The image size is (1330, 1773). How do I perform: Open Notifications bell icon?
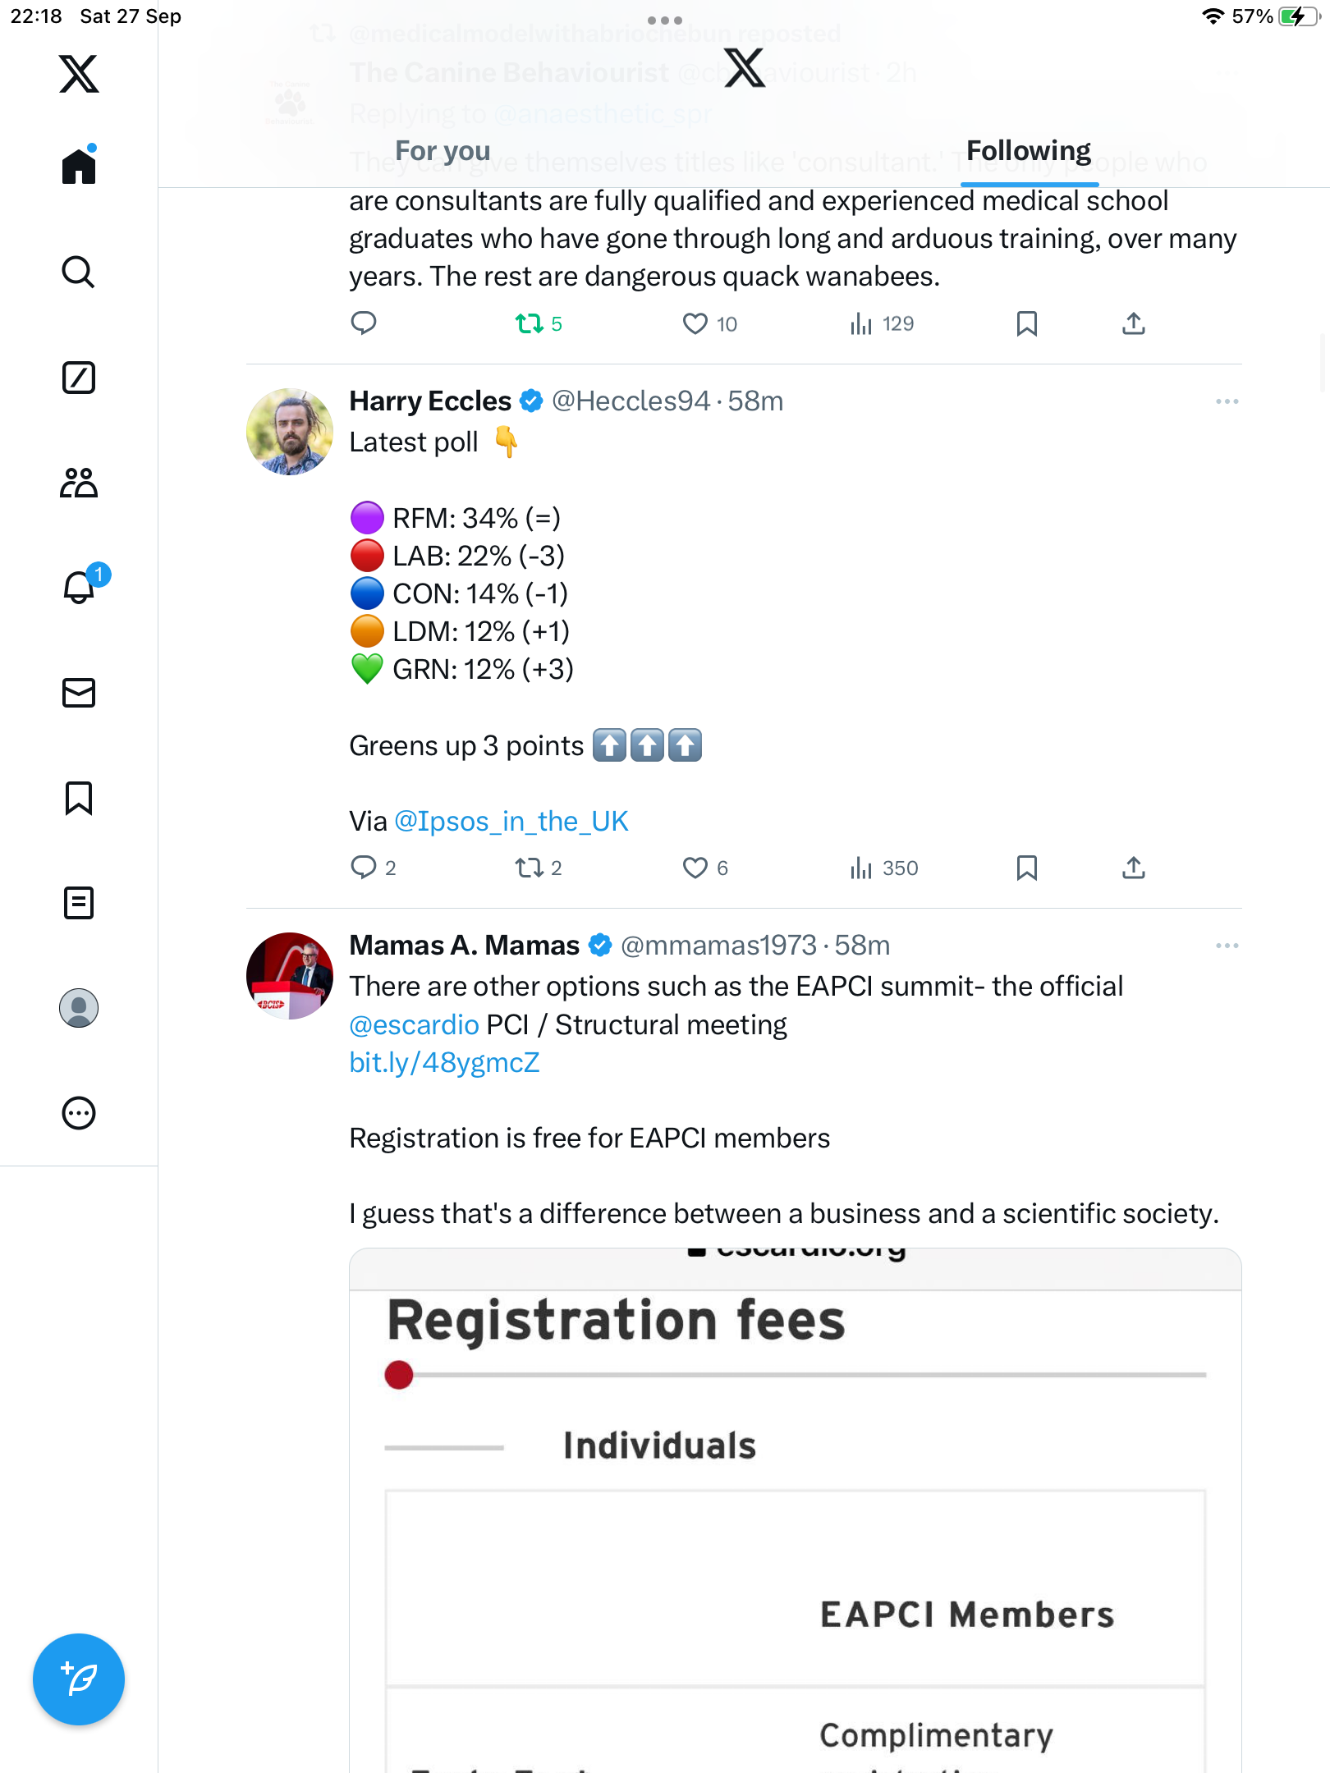click(x=79, y=588)
